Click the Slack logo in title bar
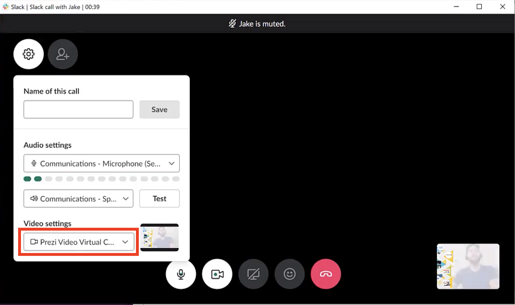Viewport: 515px width, 305px height. 5,7
